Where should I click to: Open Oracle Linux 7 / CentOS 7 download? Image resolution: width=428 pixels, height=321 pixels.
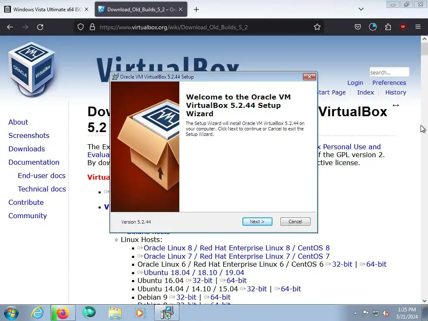pyautogui.click(x=237, y=256)
